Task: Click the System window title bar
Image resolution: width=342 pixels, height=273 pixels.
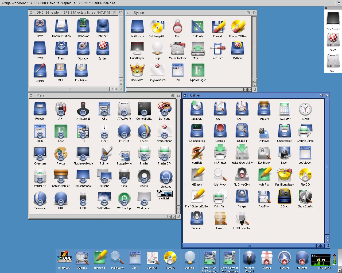Action: pyautogui.click(x=188, y=13)
